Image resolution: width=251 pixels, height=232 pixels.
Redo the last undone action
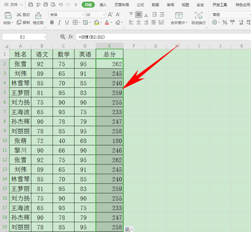click(x=68, y=5)
